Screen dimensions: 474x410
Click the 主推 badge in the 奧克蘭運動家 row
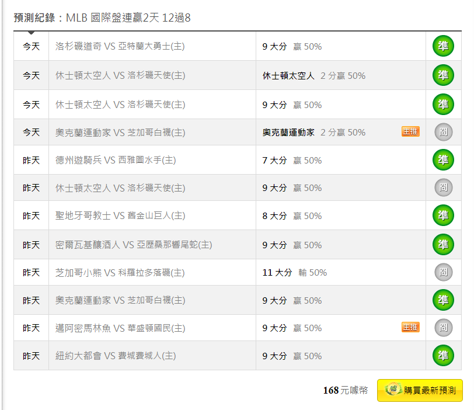tap(410, 131)
